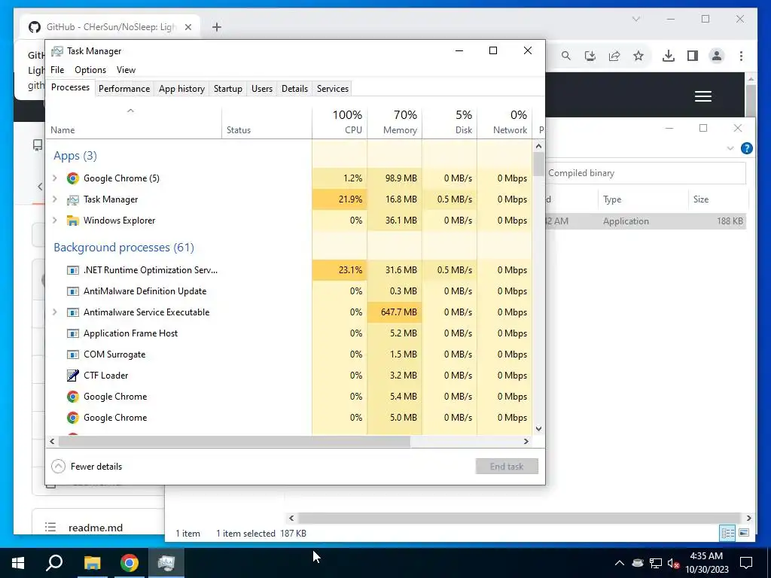
Task: Open the File menu in Task Manager
Action: (57, 70)
